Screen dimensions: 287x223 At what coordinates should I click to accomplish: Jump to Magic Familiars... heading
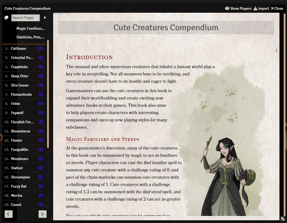[30, 28]
